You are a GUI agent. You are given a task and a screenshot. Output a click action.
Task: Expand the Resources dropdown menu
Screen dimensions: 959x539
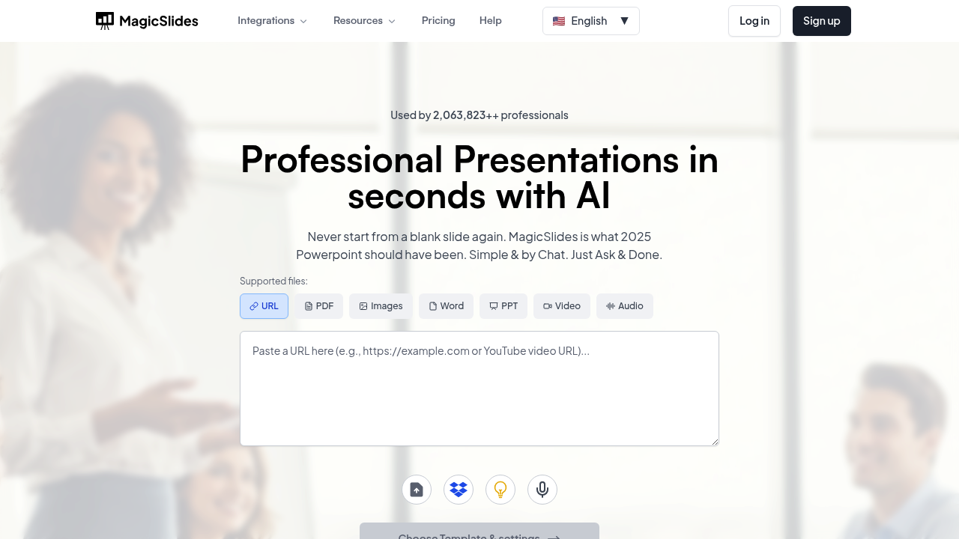pyautogui.click(x=364, y=21)
